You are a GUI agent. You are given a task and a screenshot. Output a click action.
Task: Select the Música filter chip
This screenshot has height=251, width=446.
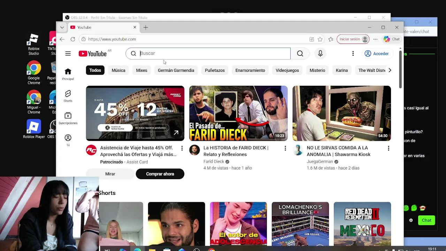pyautogui.click(x=118, y=70)
